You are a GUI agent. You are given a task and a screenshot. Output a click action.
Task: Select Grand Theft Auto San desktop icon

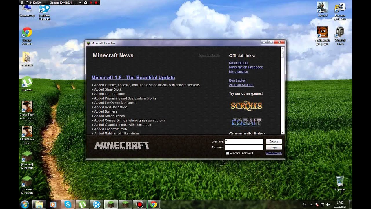27,111
